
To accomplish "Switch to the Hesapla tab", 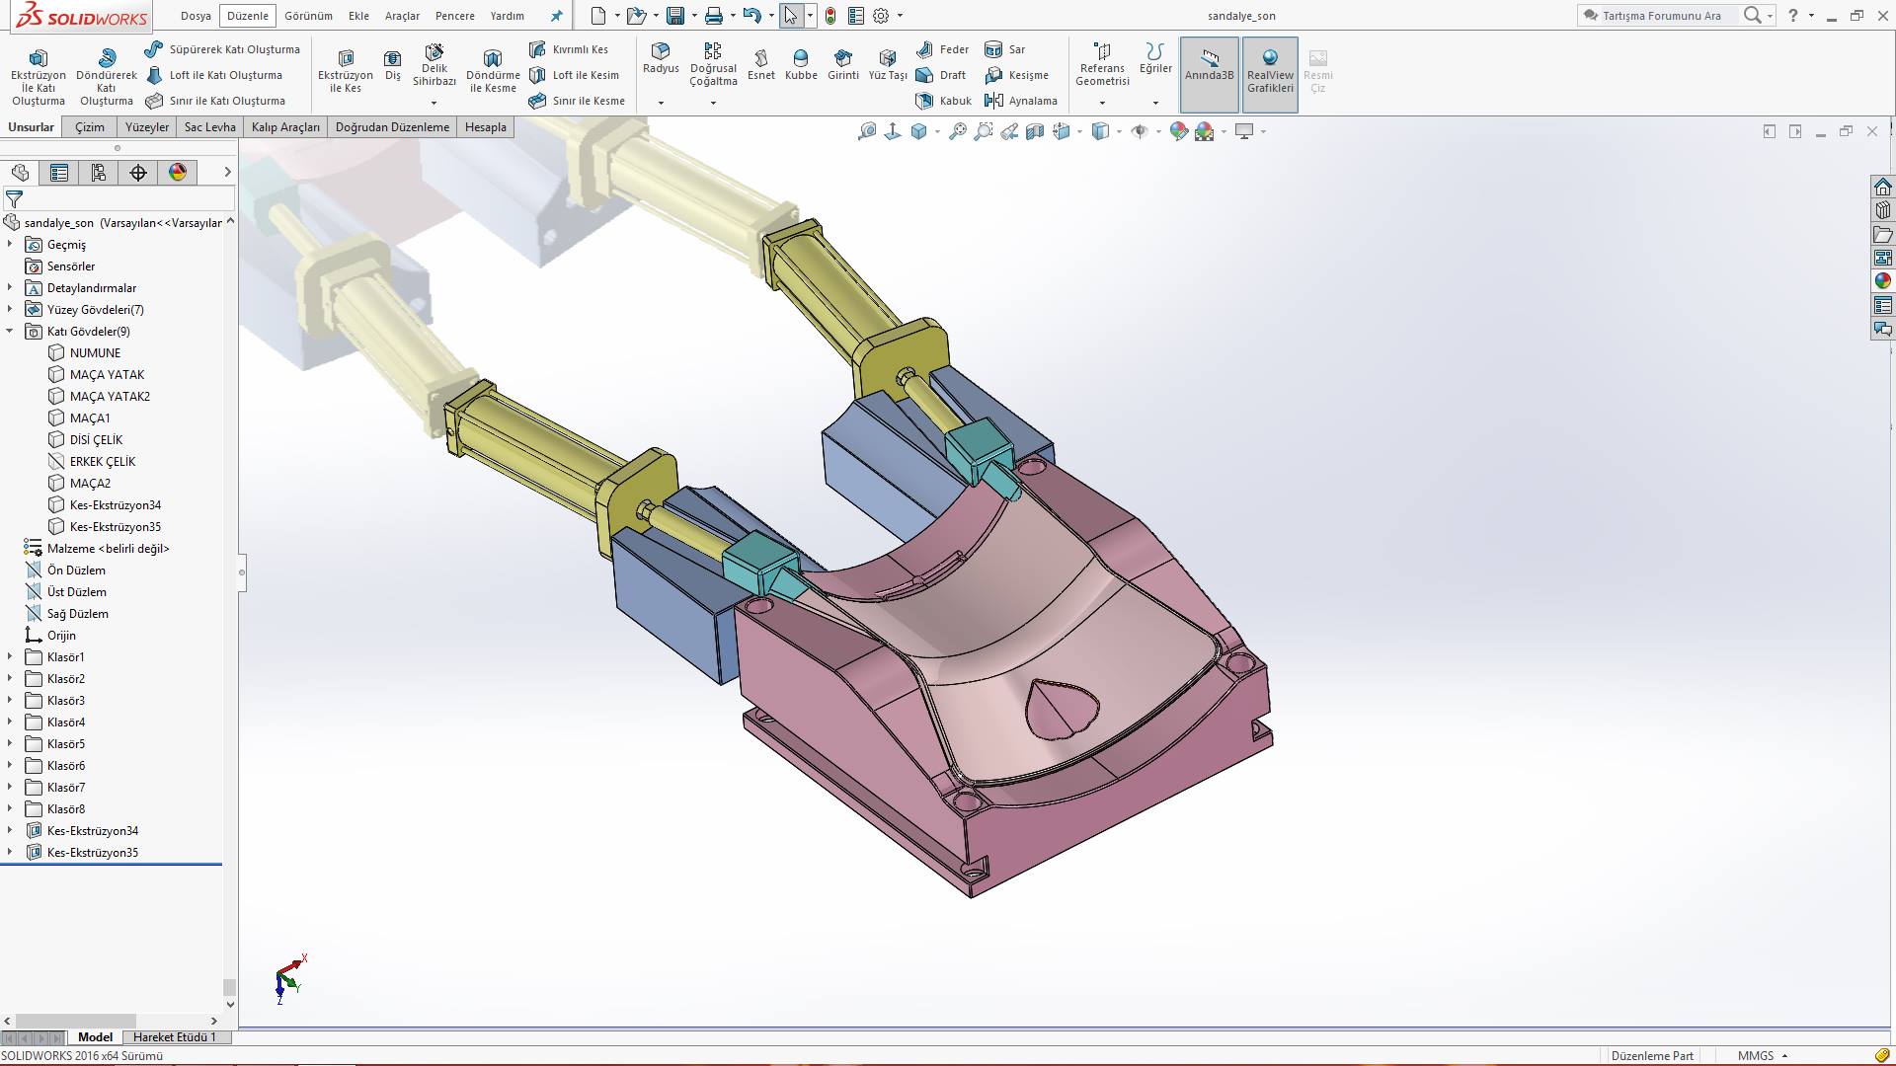I will [x=485, y=127].
